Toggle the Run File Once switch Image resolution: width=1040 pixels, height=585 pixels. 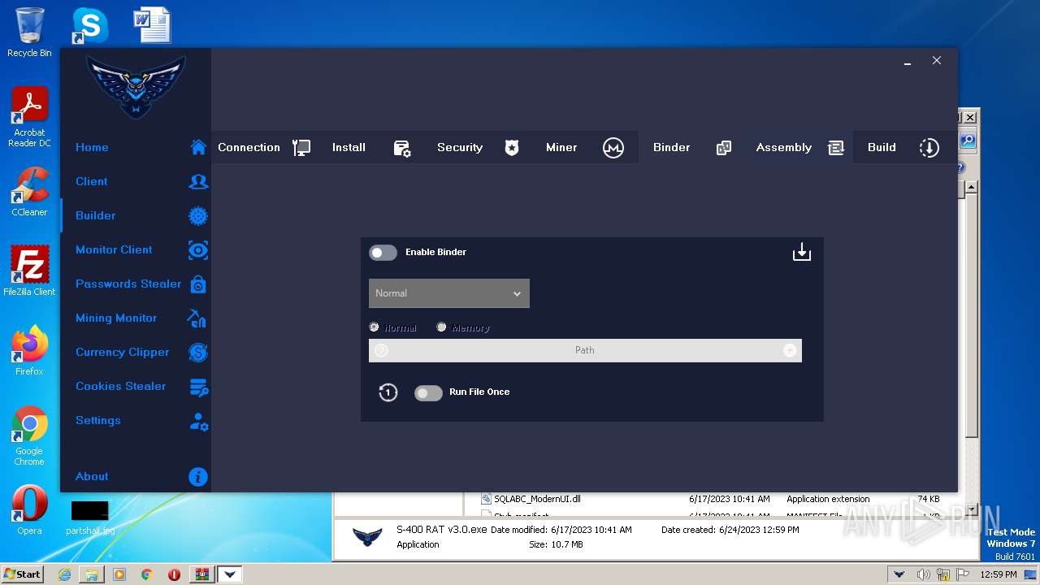(428, 392)
